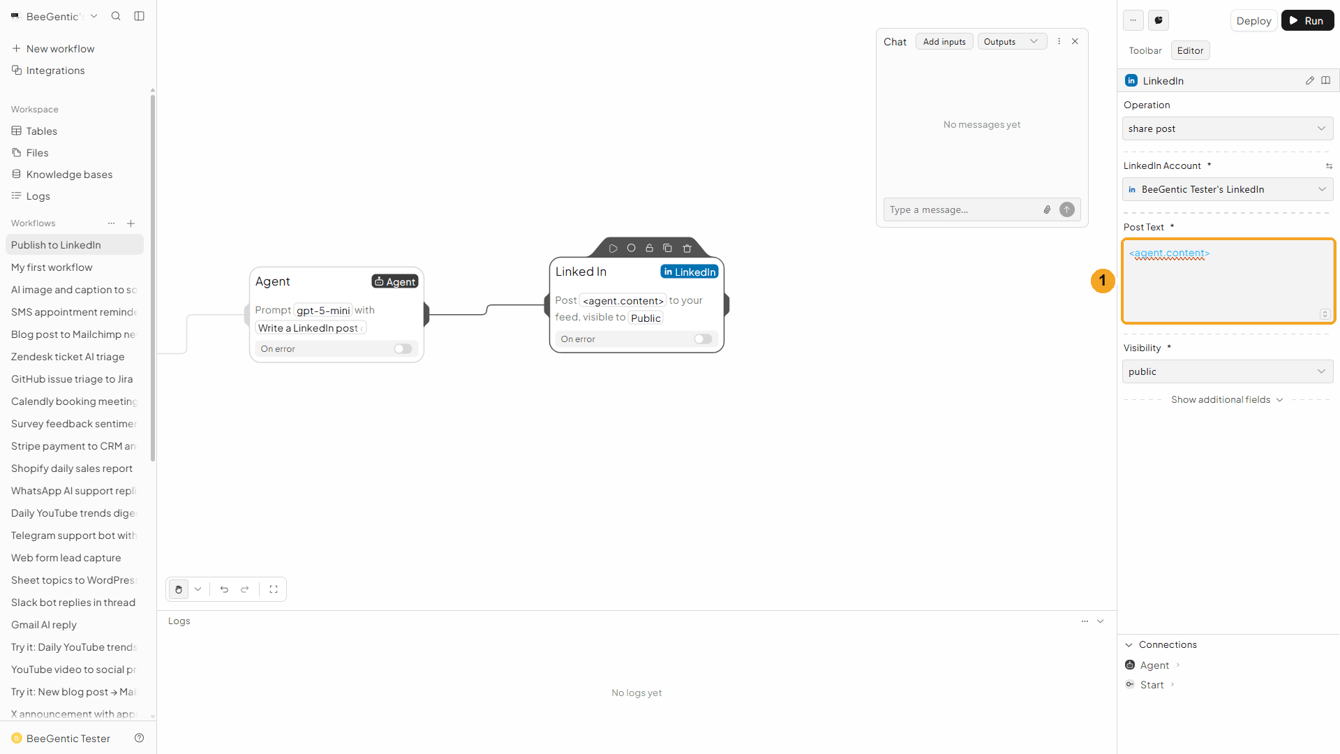The height and width of the screenshot is (754, 1340).
Task: Enable On error toggle on Agent node
Action: click(403, 349)
